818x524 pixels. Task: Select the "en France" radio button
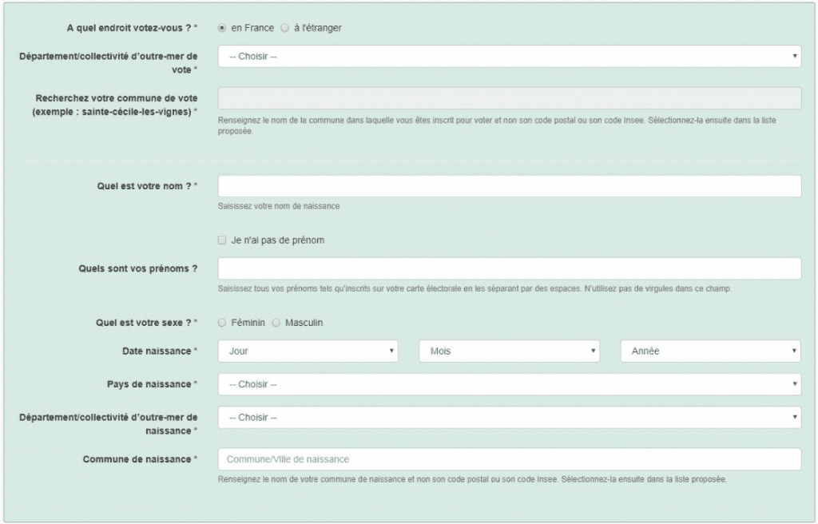coord(222,28)
